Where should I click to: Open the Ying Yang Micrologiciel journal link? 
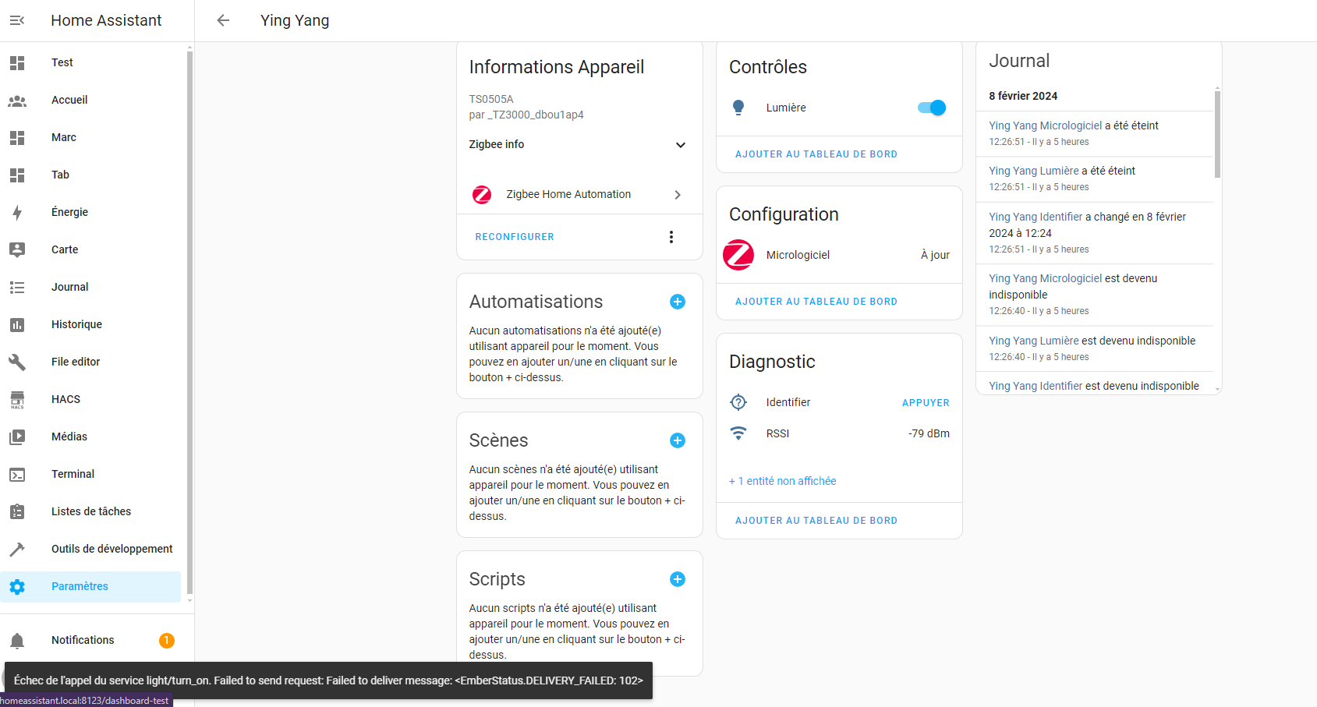pos(1045,125)
